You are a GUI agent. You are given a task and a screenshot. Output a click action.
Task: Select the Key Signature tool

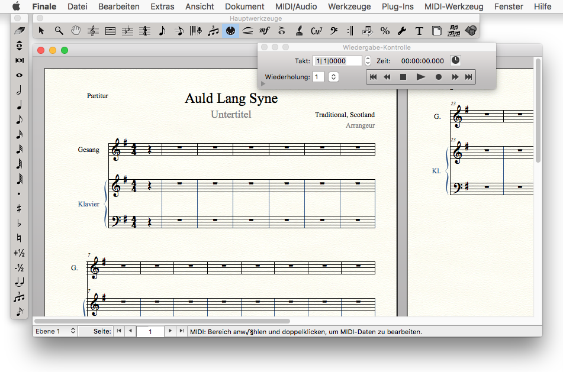click(x=127, y=31)
